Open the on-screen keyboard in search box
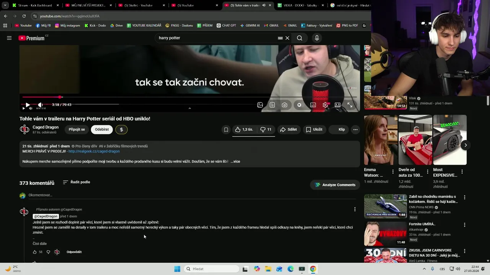This screenshot has height=275, width=490. [280, 38]
